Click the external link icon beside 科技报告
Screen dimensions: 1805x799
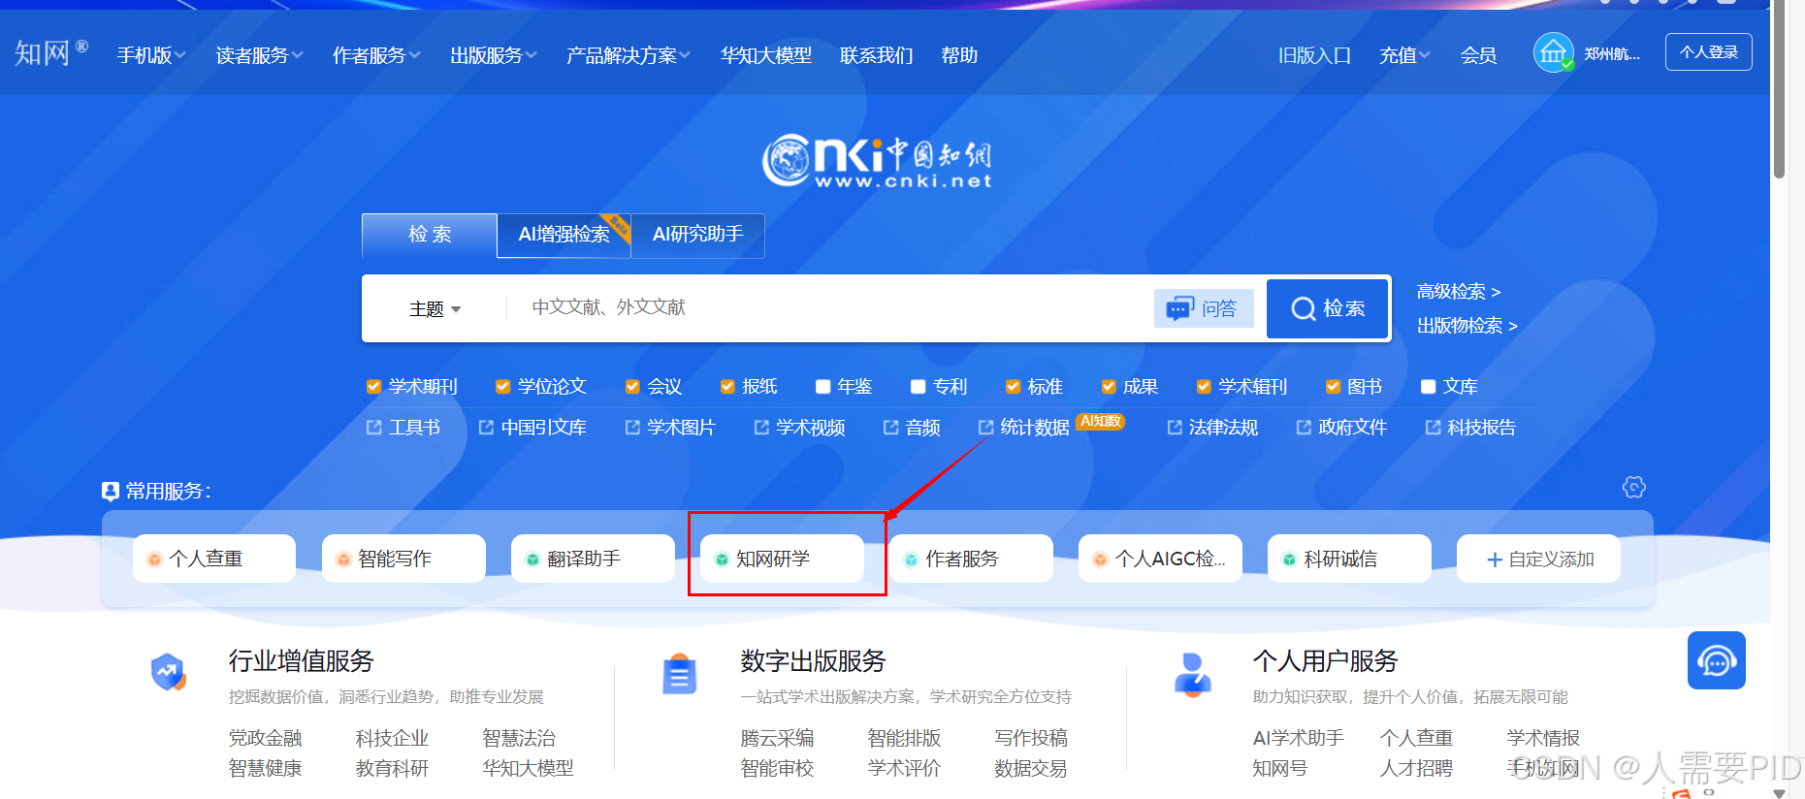pyautogui.click(x=1433, y=427)
